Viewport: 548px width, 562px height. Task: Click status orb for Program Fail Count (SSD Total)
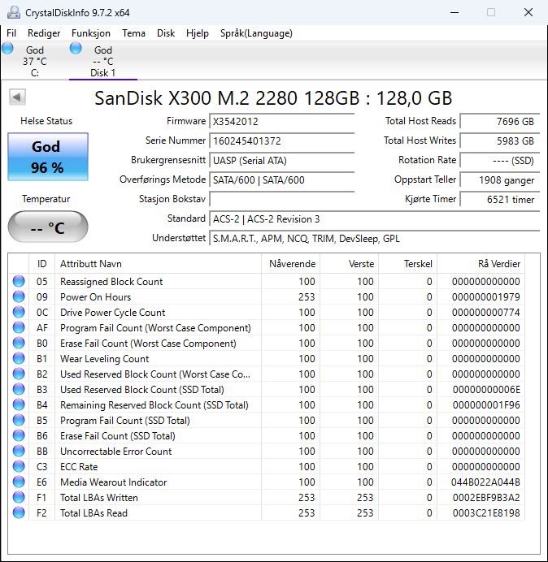click(19, 420)
